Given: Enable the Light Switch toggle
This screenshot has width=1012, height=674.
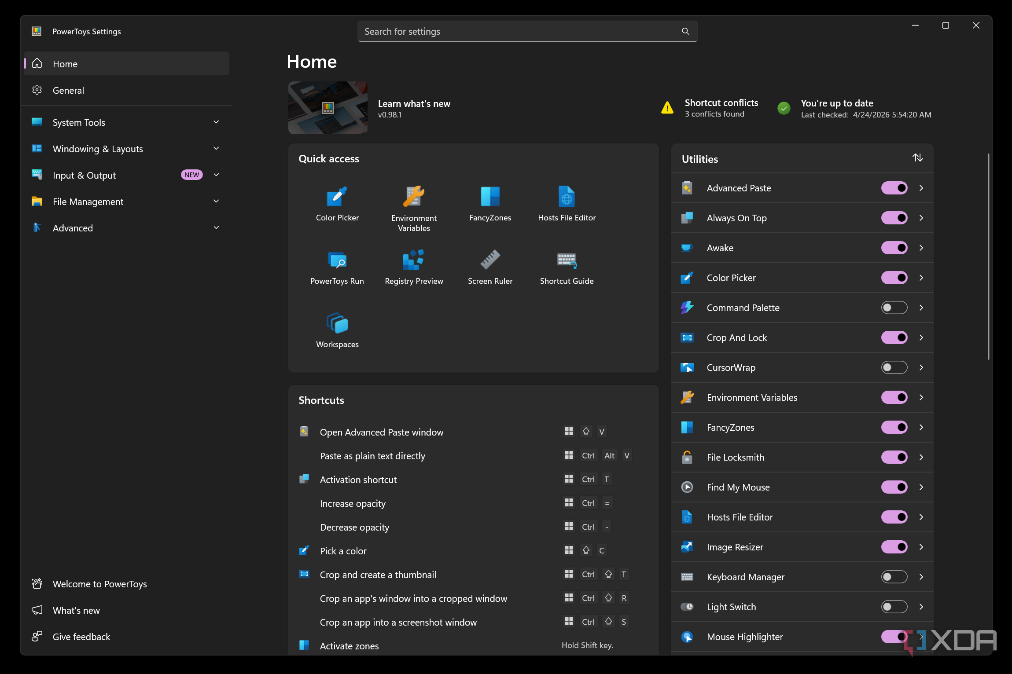Looking at the screenshot, I should 894,607.
